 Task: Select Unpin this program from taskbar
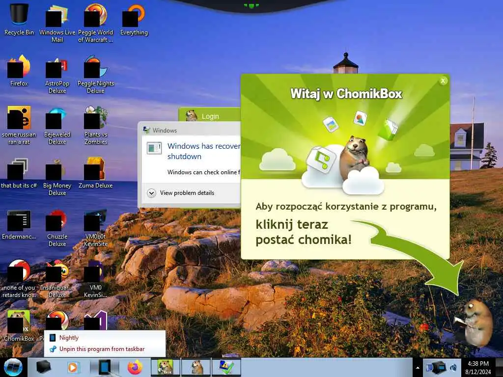(105, 349)
